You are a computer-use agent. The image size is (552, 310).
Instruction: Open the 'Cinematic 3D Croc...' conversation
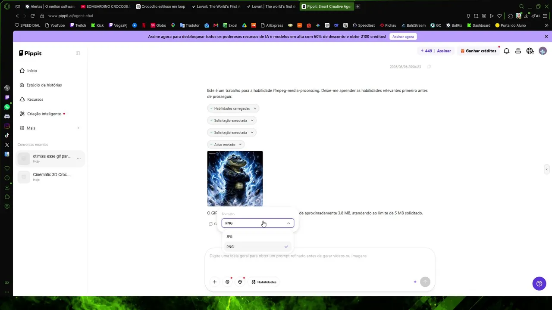tap(50, 177)
